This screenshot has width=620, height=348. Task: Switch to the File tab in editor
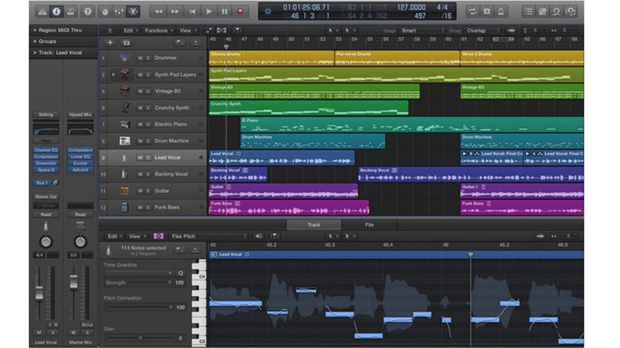tap(369, 225)
